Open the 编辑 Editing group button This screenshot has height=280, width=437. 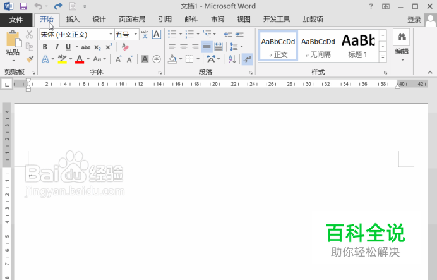[x=402, y=46]
